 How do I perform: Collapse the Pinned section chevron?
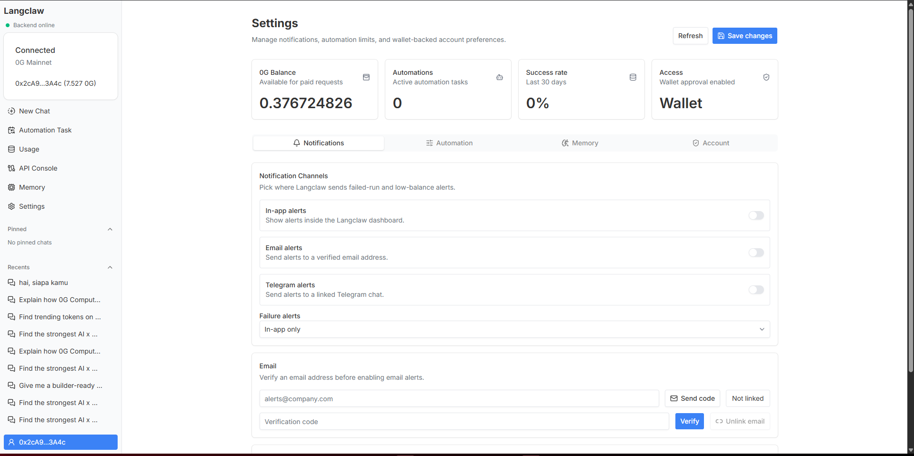[110, 229]
